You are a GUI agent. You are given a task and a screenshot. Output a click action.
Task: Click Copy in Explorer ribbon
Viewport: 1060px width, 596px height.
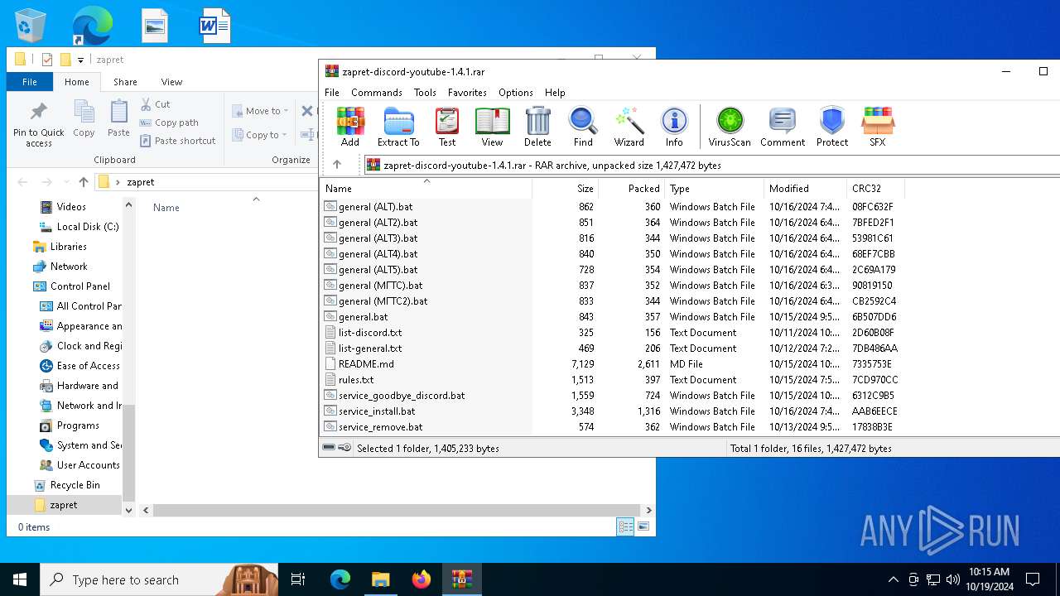(x=84, y=118)
